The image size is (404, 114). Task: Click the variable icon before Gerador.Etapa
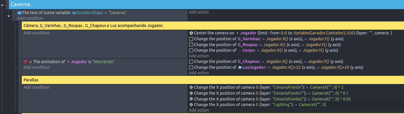74,13
